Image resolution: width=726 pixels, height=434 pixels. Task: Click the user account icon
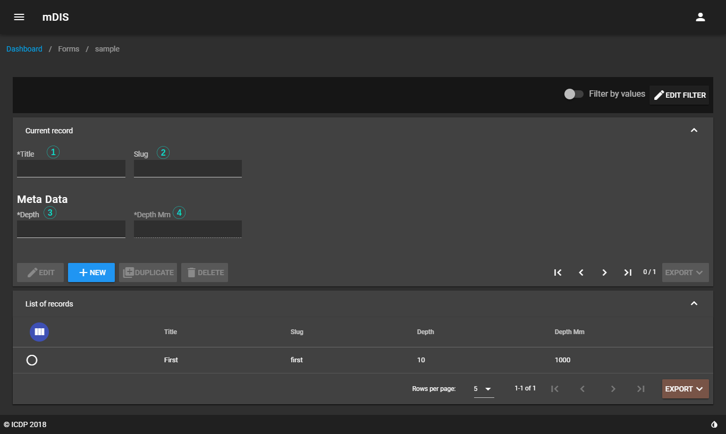click(x=700, y=16)
